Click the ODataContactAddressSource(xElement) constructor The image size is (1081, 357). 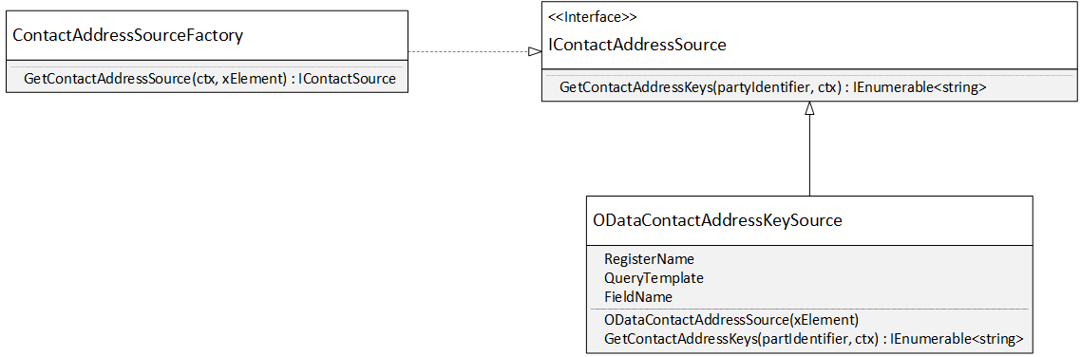(730, 320)
